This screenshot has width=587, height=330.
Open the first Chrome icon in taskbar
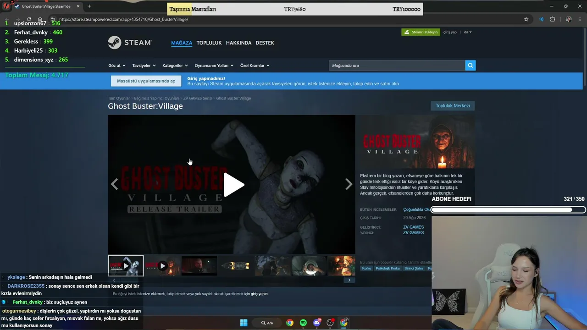click(x=290, y=323)
